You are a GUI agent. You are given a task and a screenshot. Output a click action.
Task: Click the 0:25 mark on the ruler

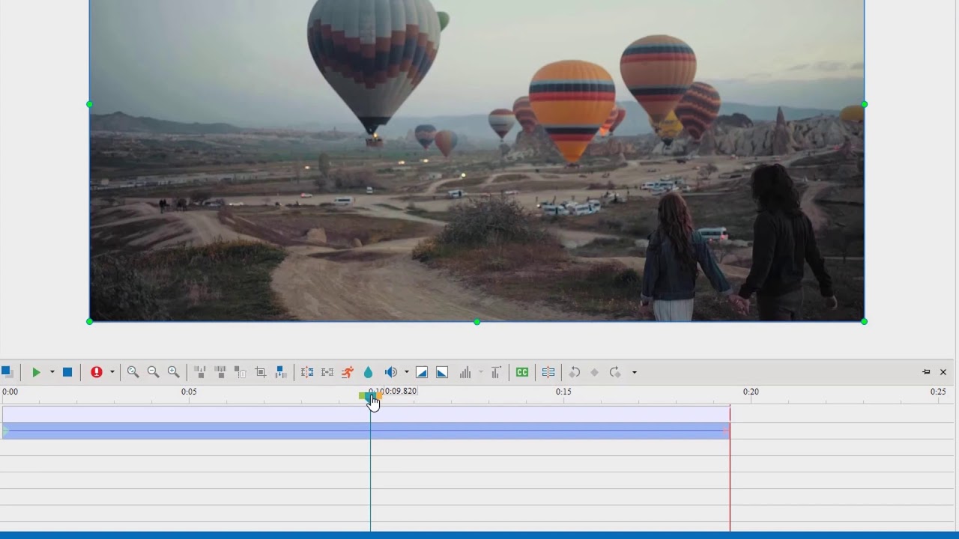point(938,392)
